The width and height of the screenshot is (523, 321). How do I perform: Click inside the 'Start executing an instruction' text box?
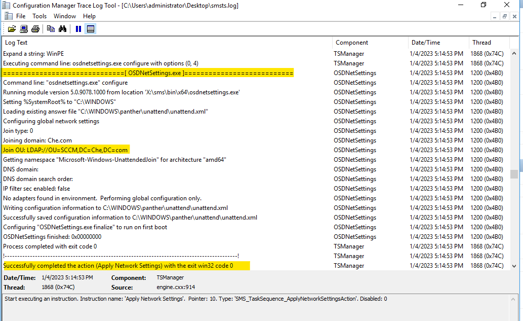pos(256,307)
